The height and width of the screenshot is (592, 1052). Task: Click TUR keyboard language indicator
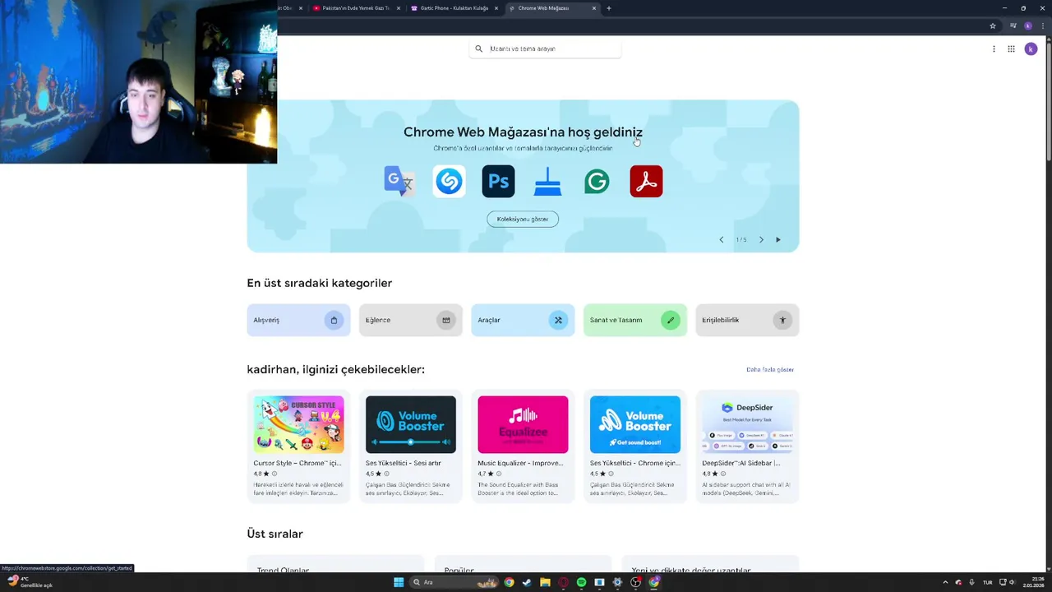click(987, 582)
